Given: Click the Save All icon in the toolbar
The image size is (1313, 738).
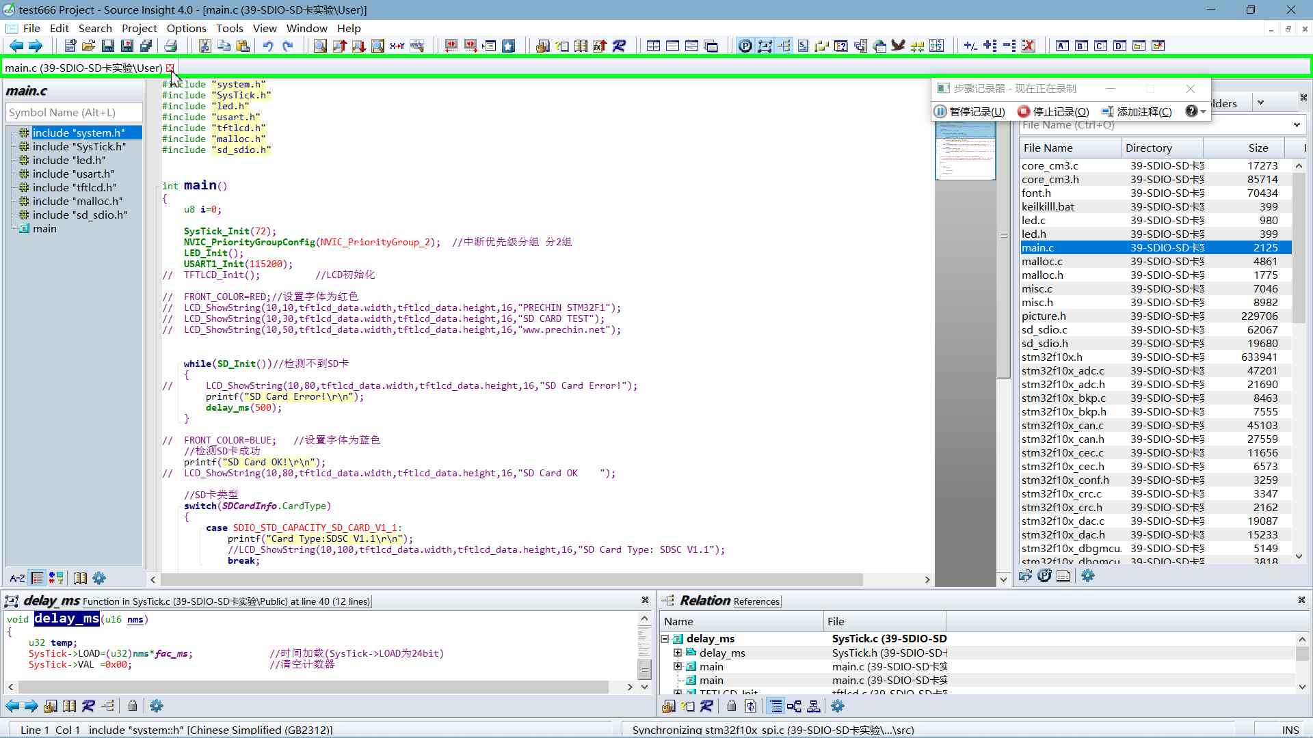Looking at the screenshot, I should point(146,46).
